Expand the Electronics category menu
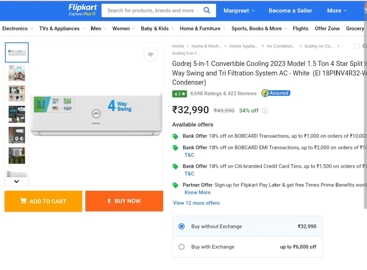The image size is (367, 270). click(x=18, y=29)
